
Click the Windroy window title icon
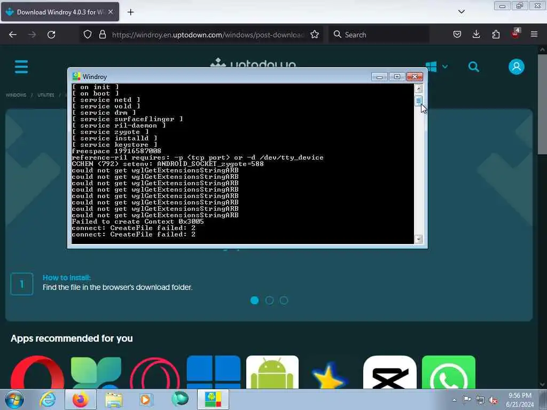pyautogui.click(x=76, y=76)
